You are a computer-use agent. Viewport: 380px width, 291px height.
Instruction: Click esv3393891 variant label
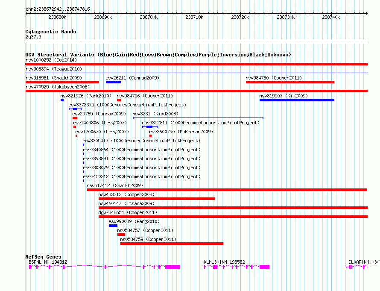(x=142, y=159)
